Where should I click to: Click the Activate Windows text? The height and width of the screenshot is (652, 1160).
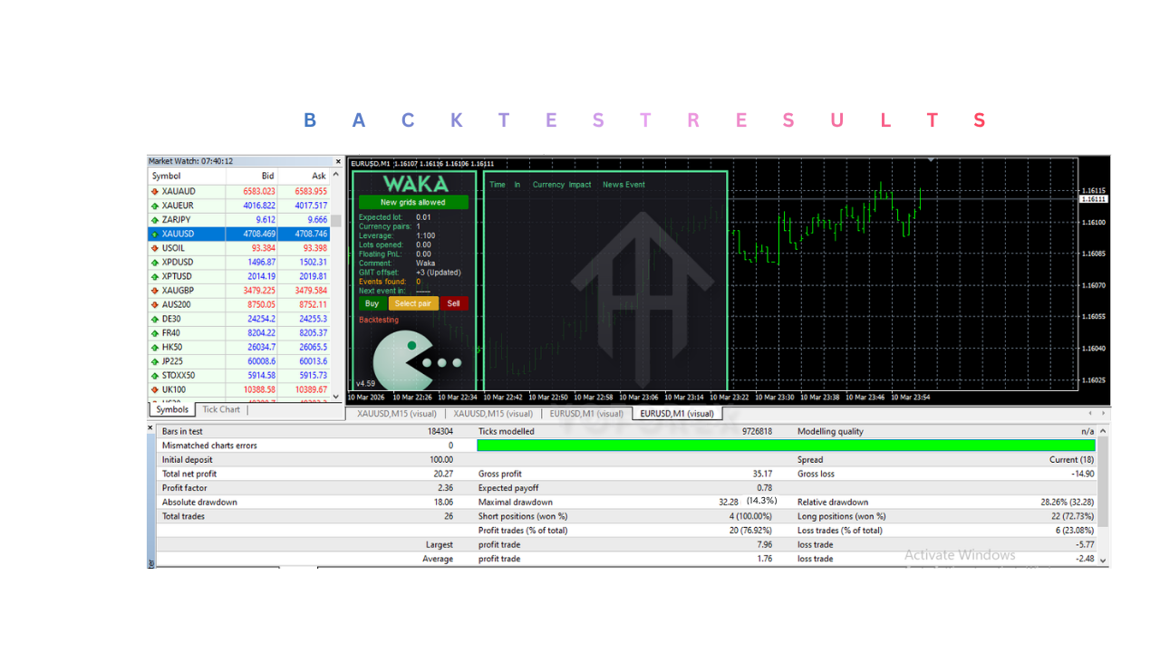coord(960,554)
